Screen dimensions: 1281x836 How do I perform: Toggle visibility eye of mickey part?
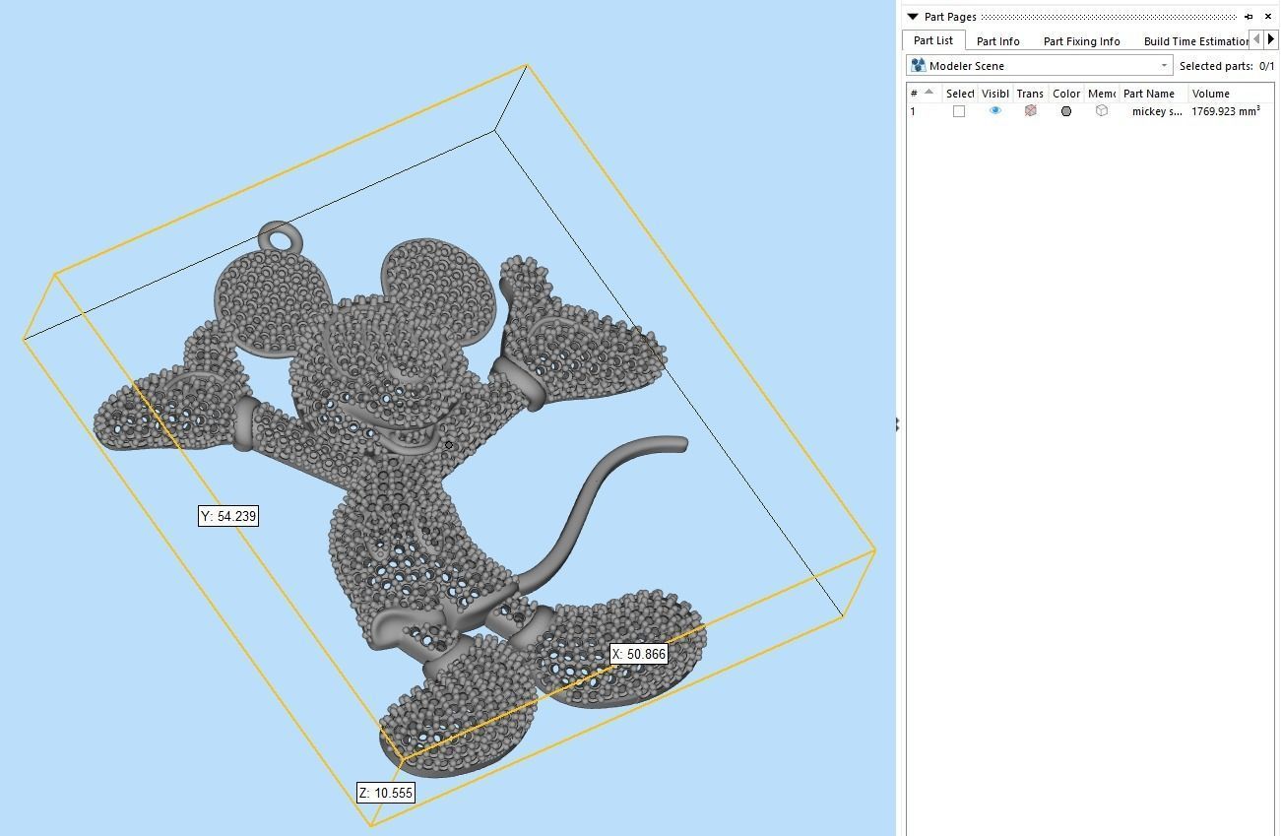click(x=995, y=111)
